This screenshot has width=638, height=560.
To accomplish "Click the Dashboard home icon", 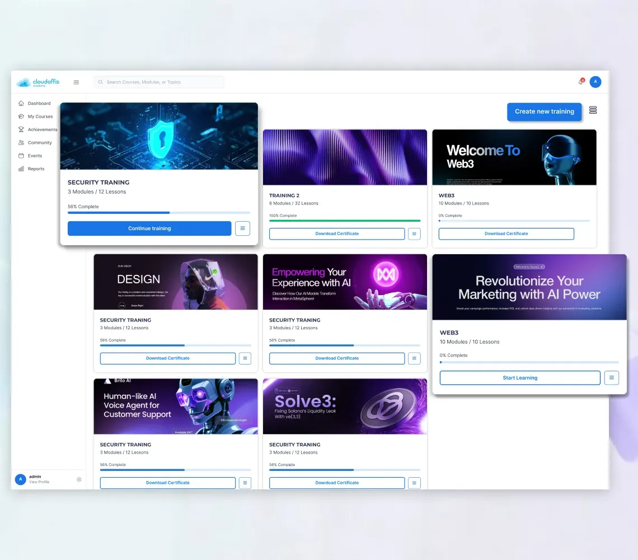I will pos(21,104).
